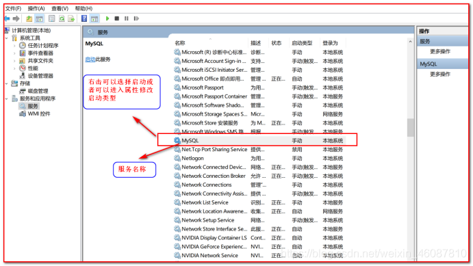Viewport: 473px width, 266px height.
Task: Expand the 任务计划程序 tree node
Action: pyautogui.click(x=14, y=46)
